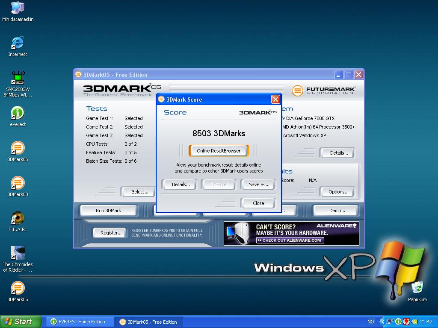
Task: Click the Game Test 2 row
Action: coord(114,126)
